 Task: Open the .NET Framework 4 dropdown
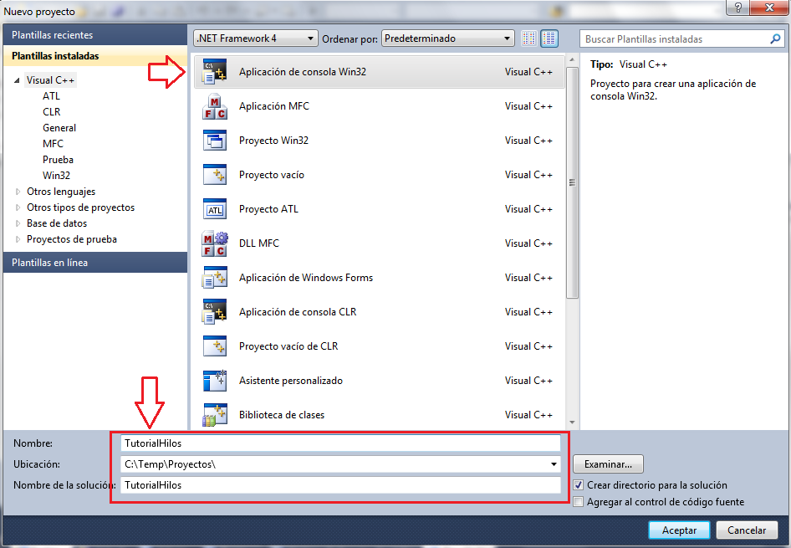tap(255, 38)
